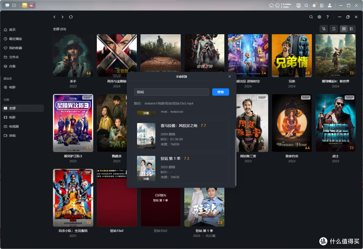Open the system monitor display icon
The image size is (363, 249).
[298, 5]
